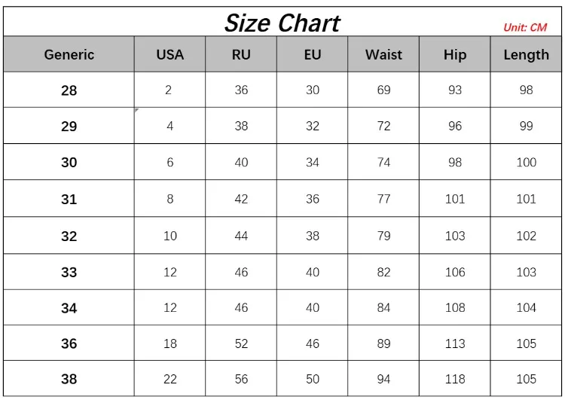Select the EU column header
Screen dimensions: 565x400
pos(313,54)
